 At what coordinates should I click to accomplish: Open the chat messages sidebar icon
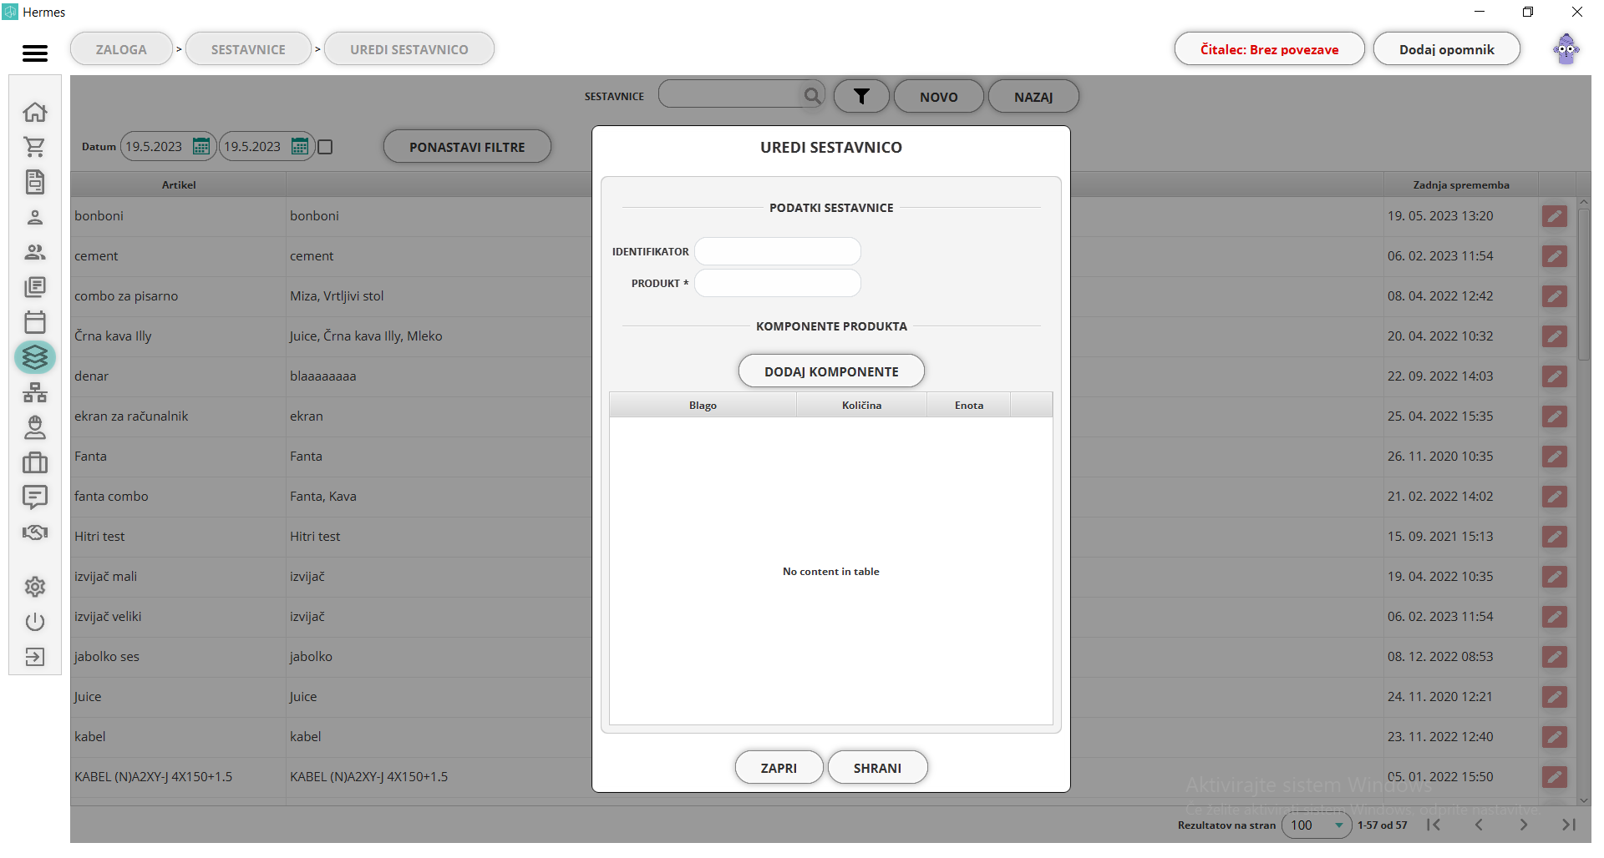[35, 497]
